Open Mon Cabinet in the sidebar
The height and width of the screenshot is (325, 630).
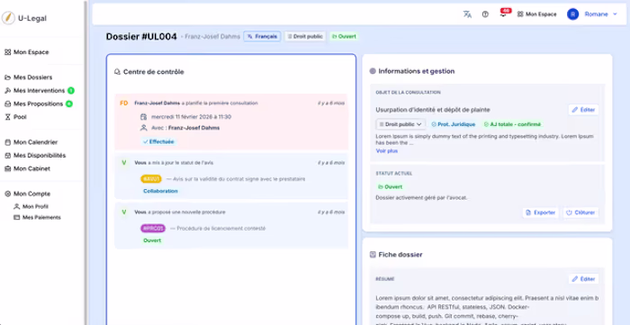27,168
